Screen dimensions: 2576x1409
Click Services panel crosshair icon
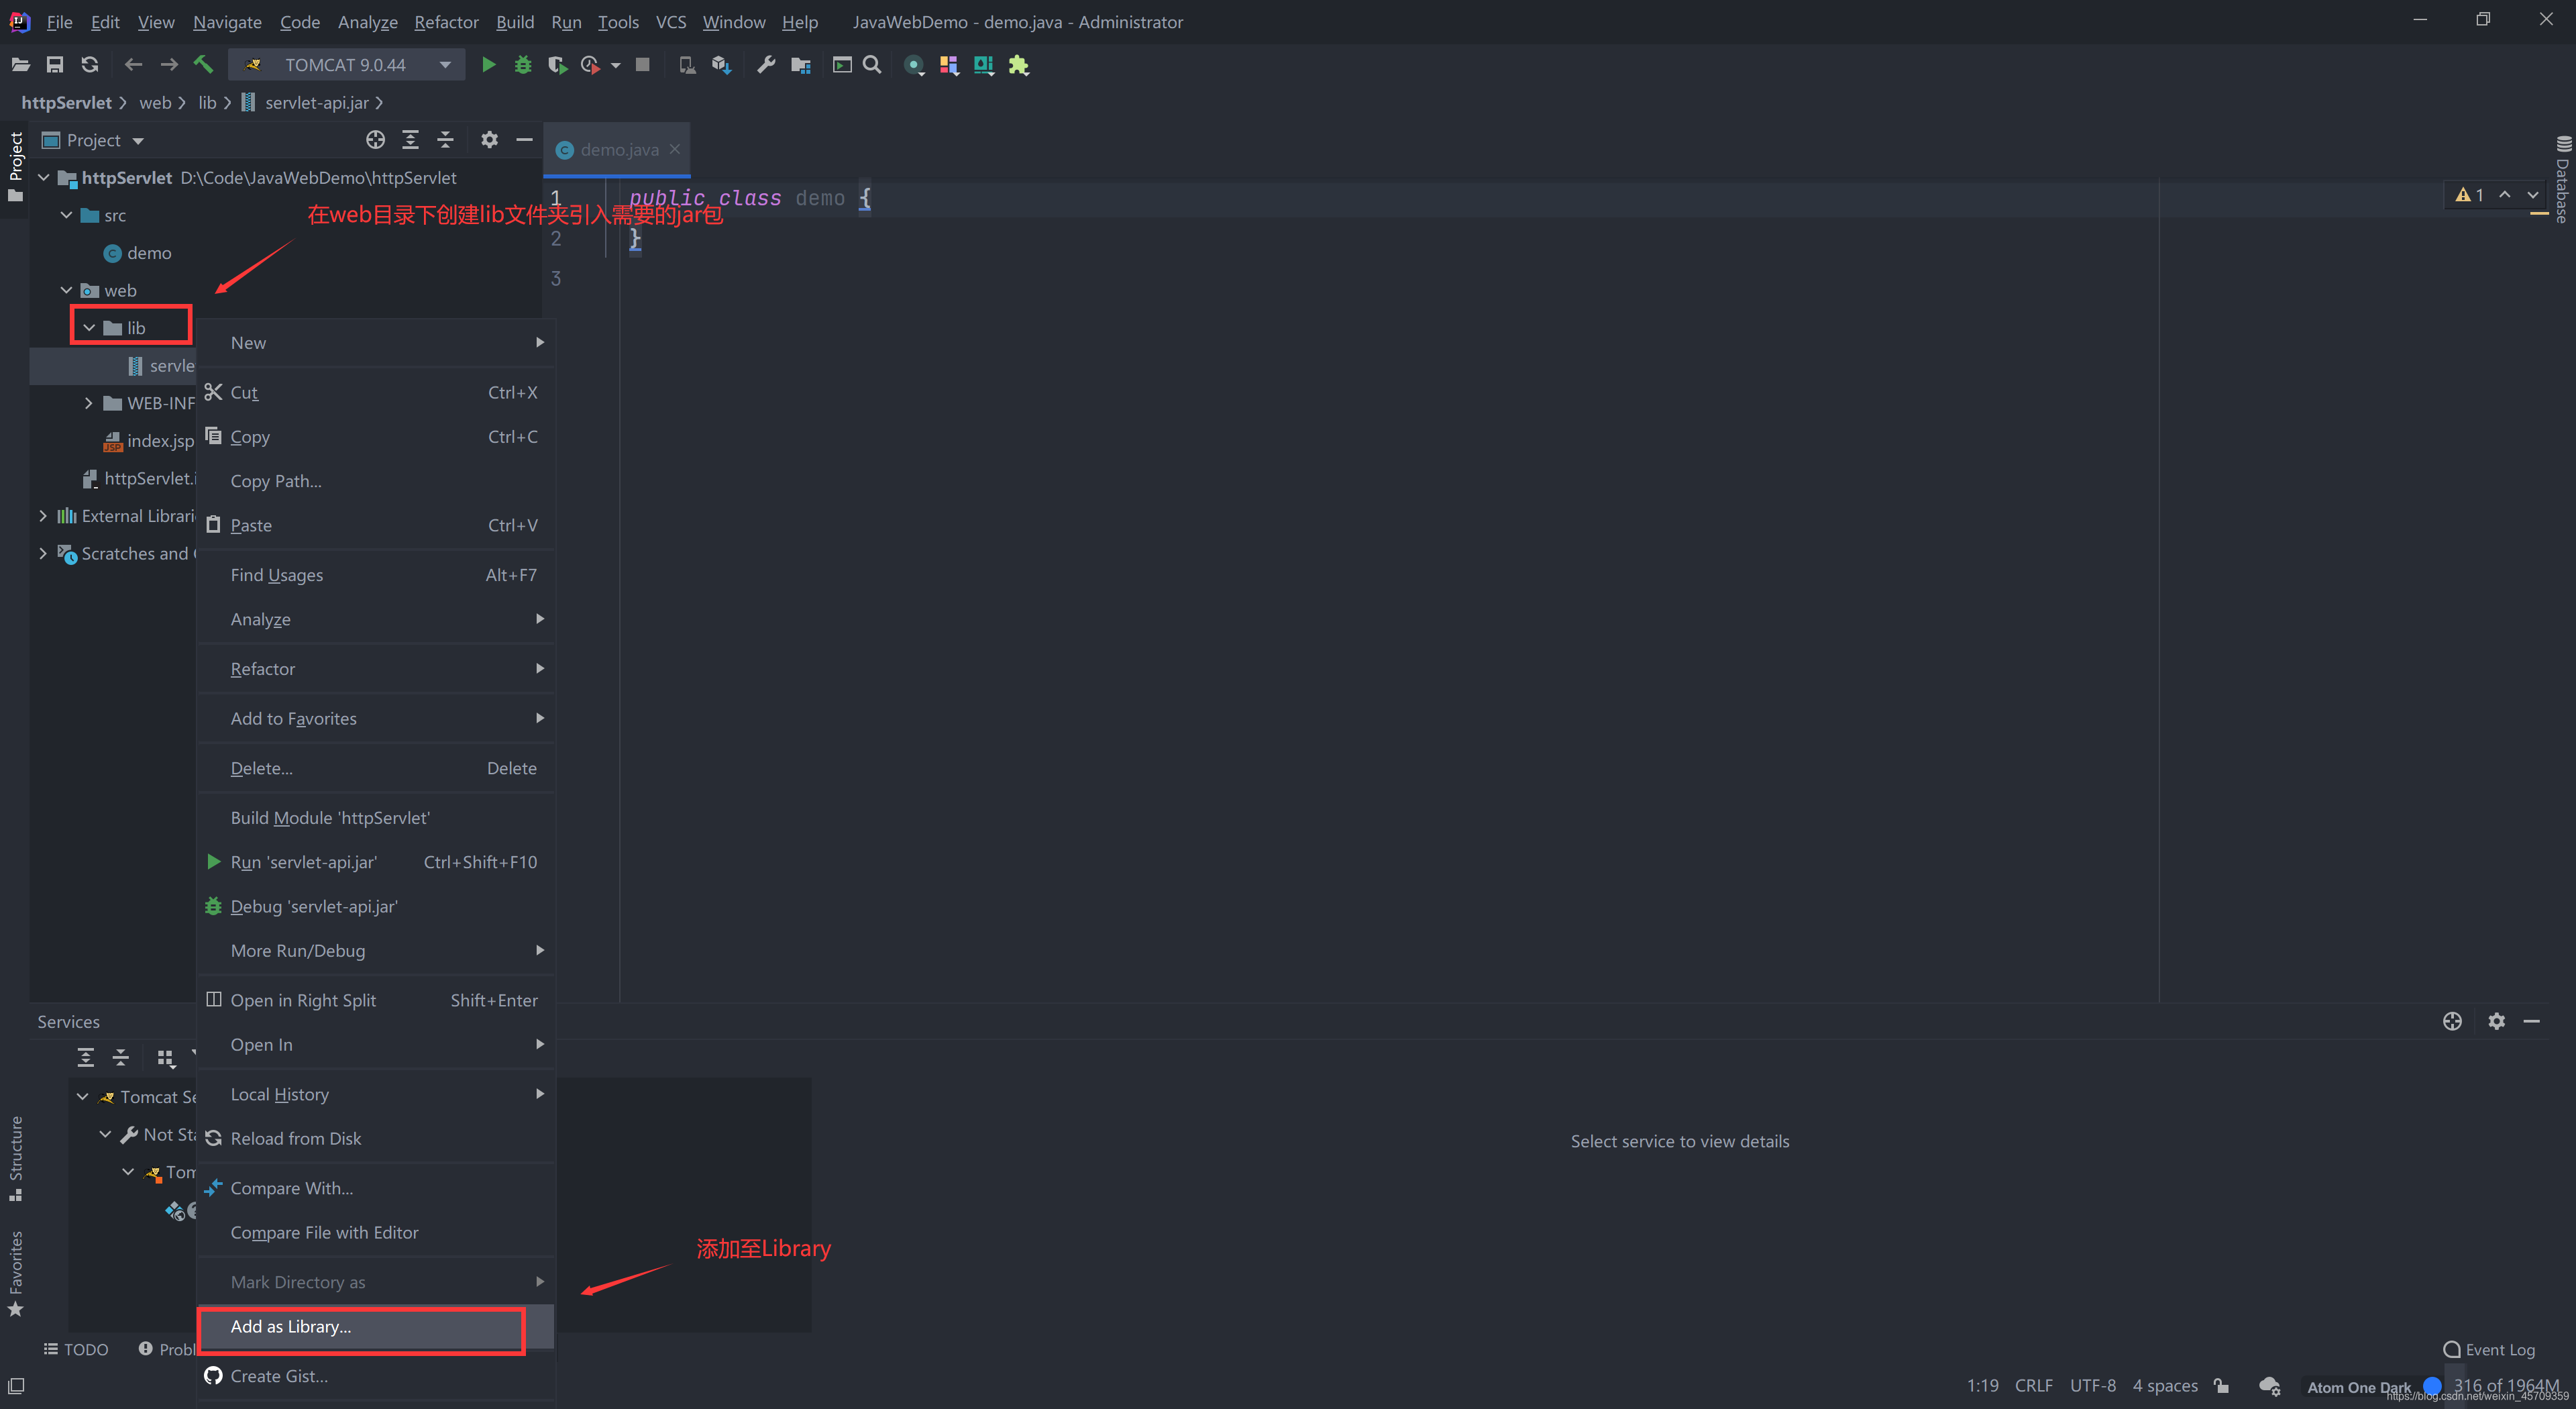(2452, 1021)
